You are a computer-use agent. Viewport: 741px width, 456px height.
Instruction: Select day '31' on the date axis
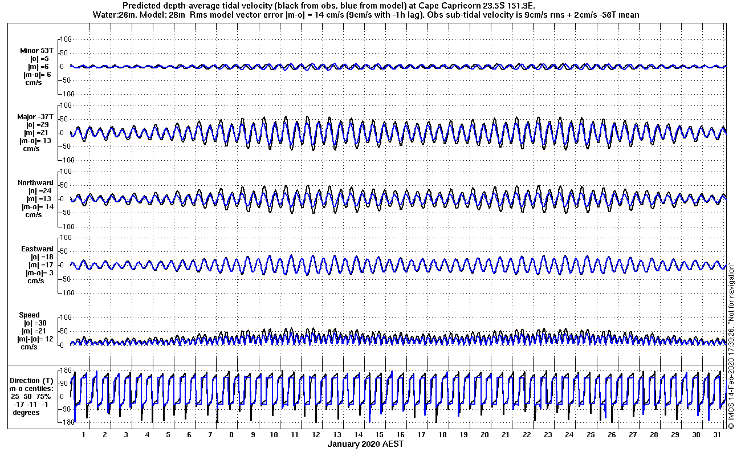tap(717, 435)
